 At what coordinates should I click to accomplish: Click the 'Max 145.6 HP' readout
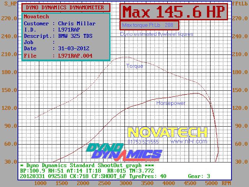pyautogui.click(x=174, y=12)
